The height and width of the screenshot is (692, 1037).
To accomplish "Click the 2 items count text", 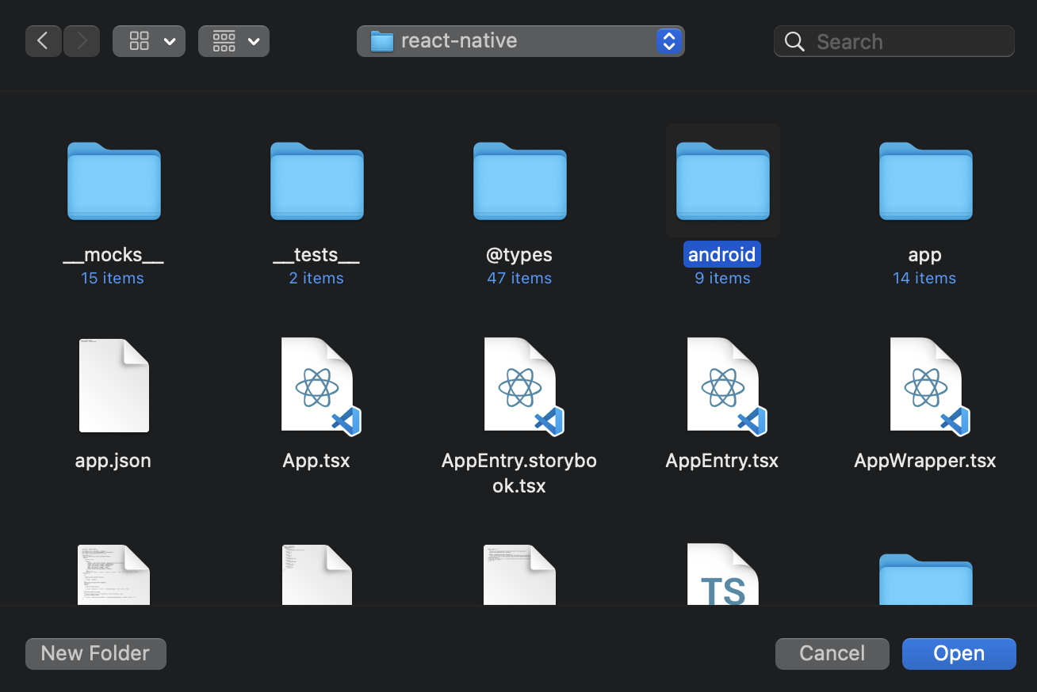I will click(x=316, y=278).
